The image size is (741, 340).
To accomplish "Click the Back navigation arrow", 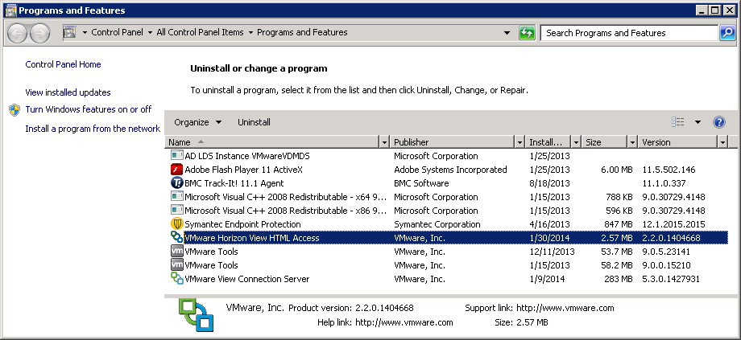I will (x=18, y=33).
